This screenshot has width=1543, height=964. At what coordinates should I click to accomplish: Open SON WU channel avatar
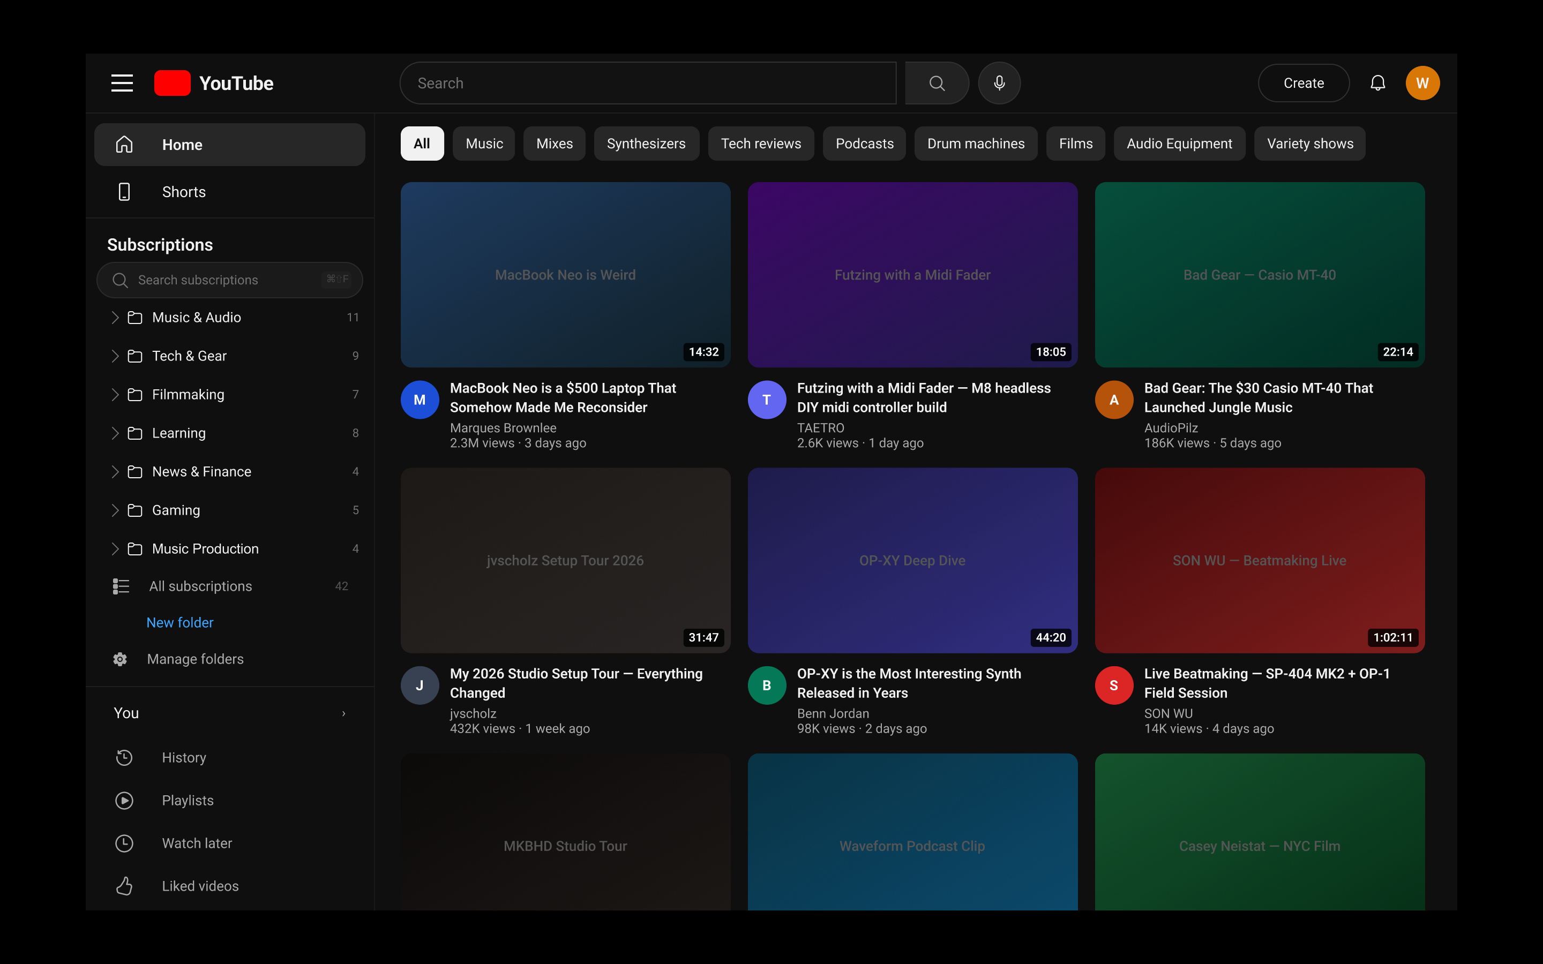tap(1114, 686)
